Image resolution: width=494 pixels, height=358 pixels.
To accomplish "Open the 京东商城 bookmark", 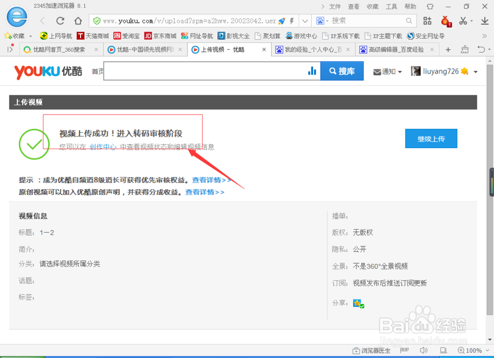I will point(161,36).
